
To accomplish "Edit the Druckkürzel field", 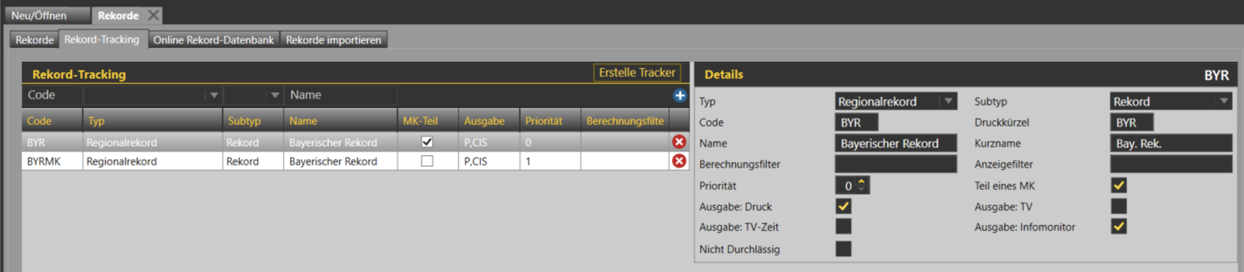I will (1132, 122).
